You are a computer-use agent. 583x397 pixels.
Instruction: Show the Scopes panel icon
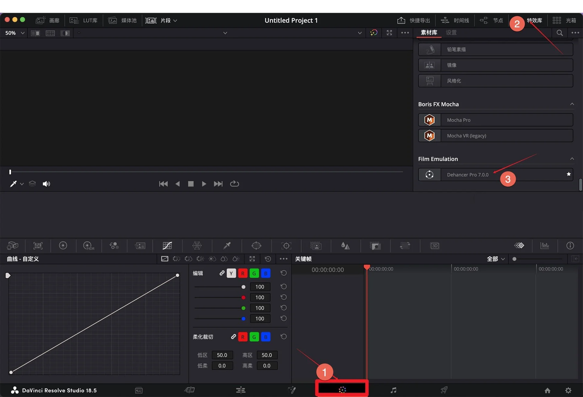(x=544, y=246)
